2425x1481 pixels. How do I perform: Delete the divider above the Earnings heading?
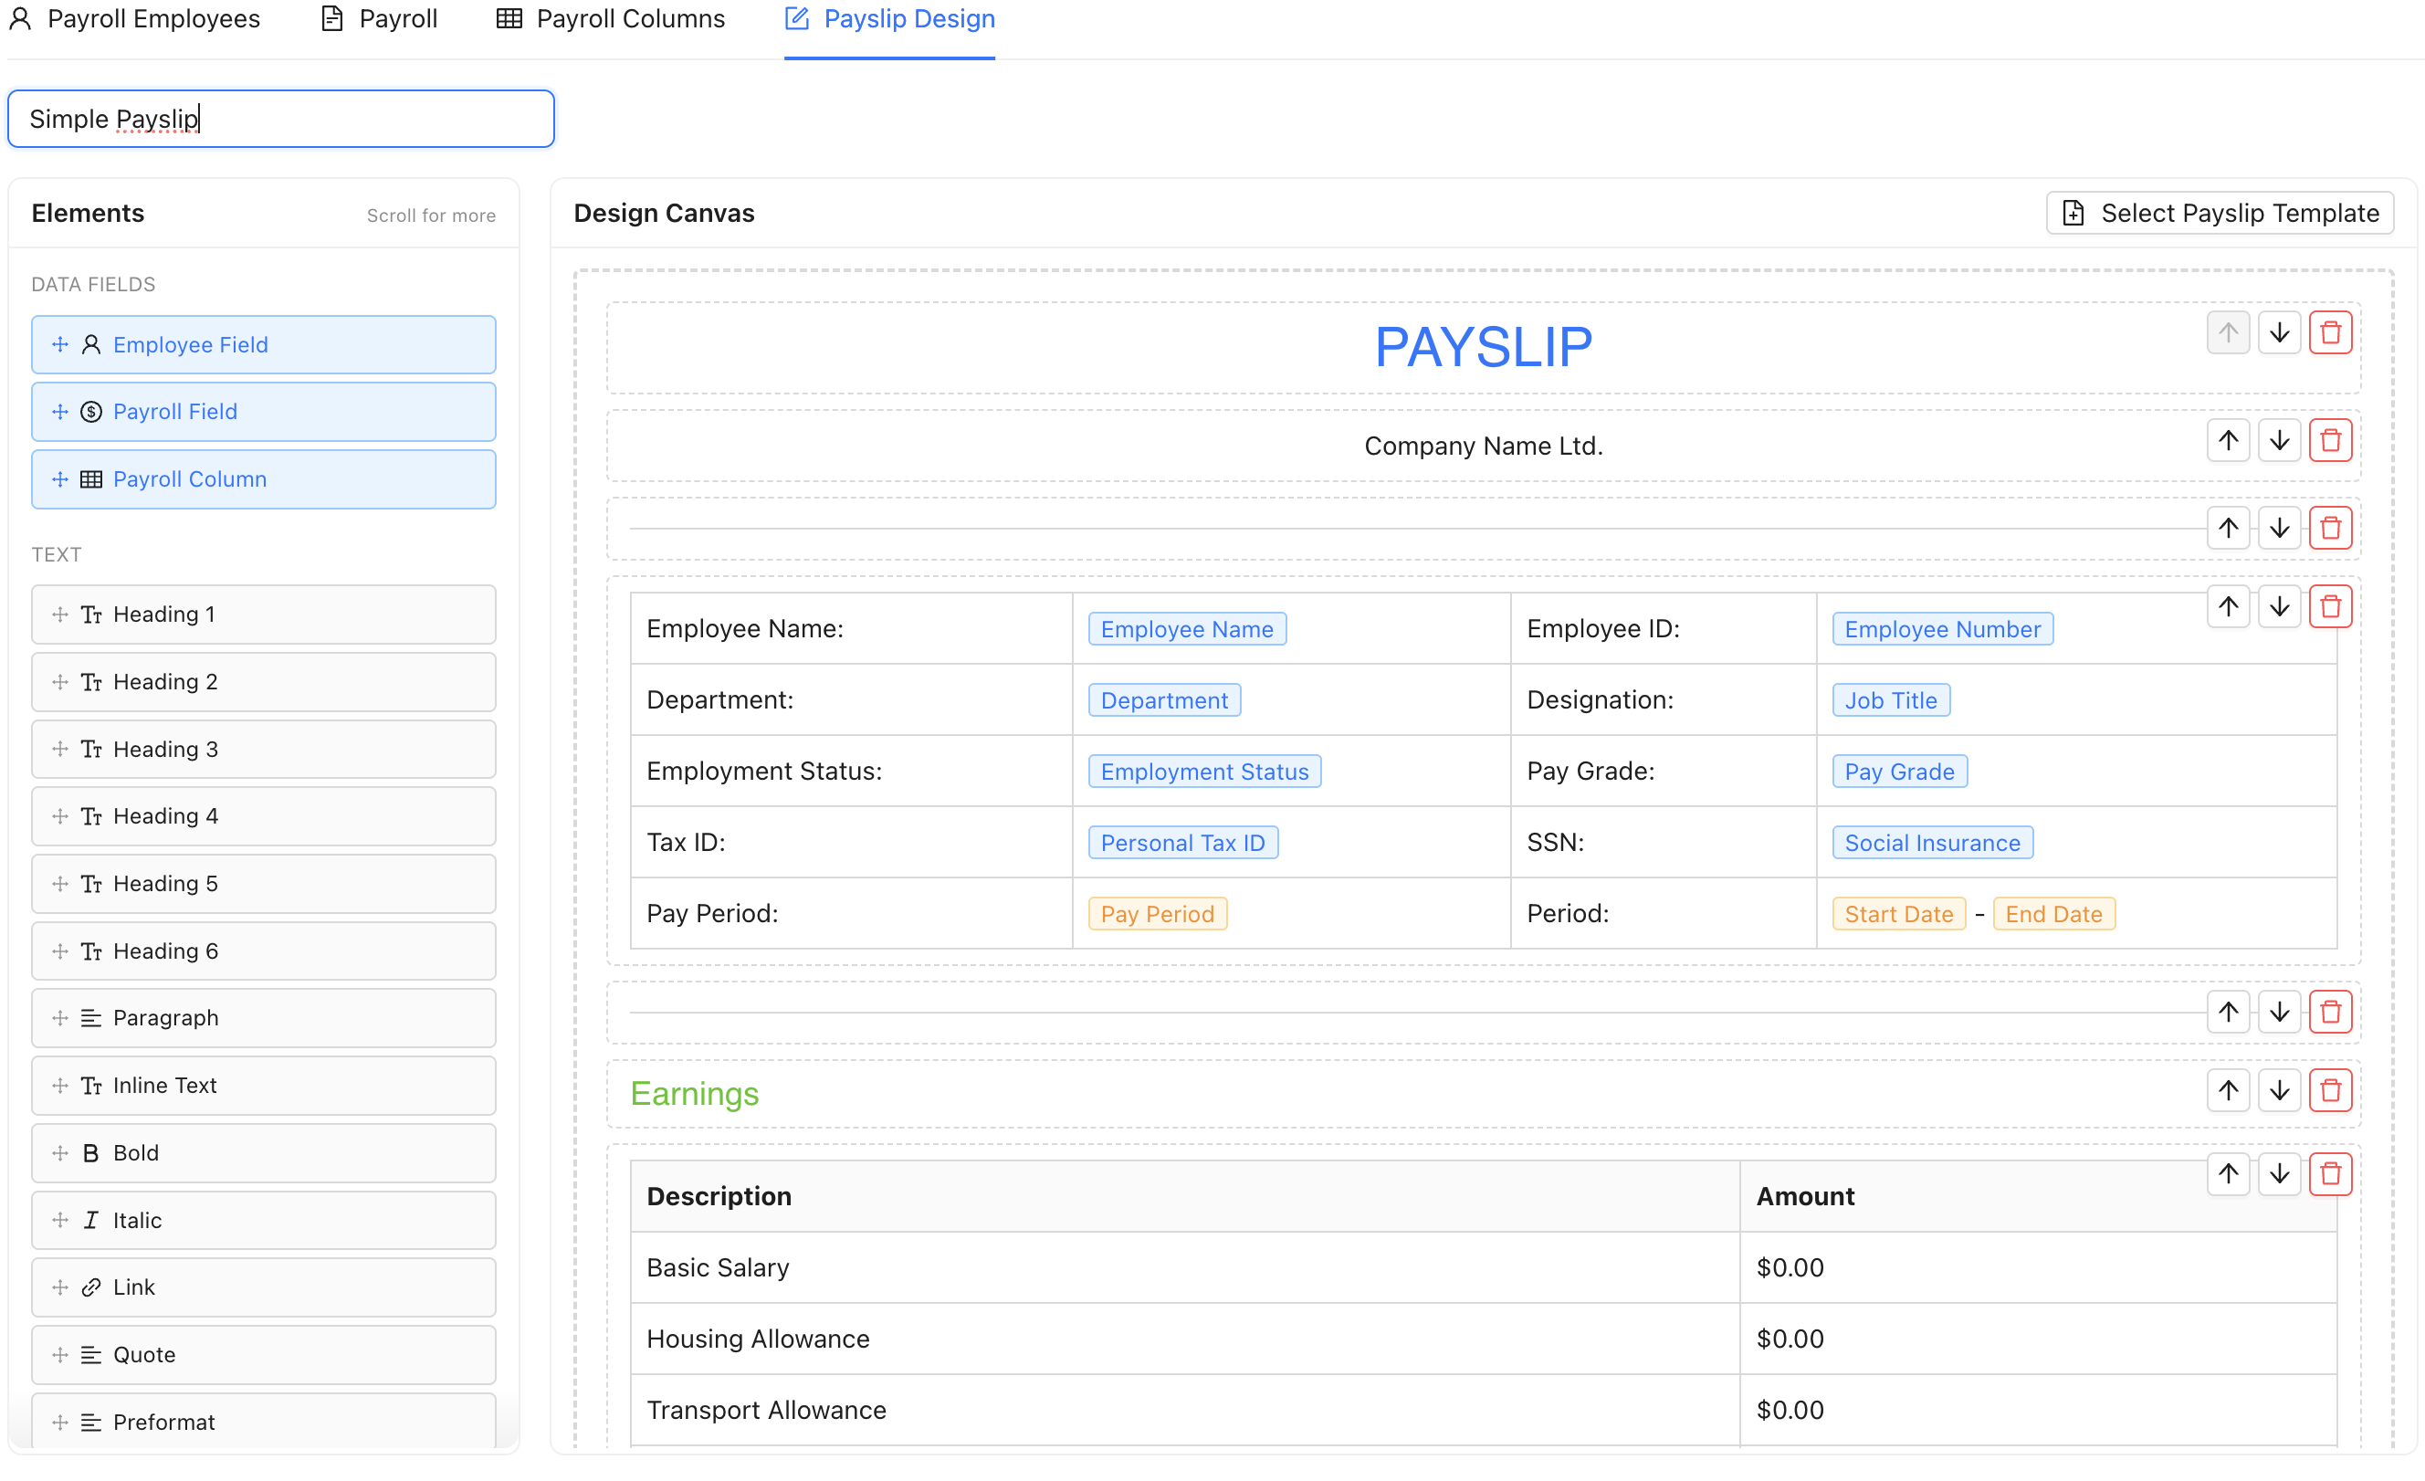(x=2331, y=1011)
